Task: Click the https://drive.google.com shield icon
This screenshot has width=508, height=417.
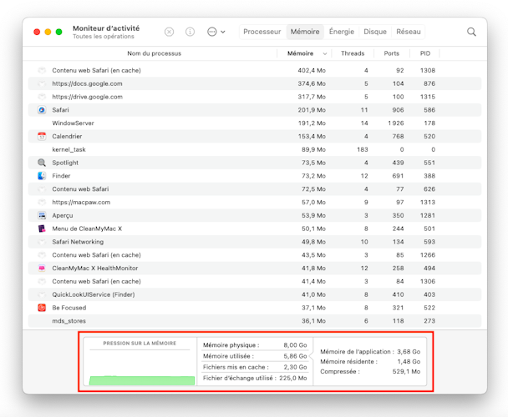Action: coord(42,97)
